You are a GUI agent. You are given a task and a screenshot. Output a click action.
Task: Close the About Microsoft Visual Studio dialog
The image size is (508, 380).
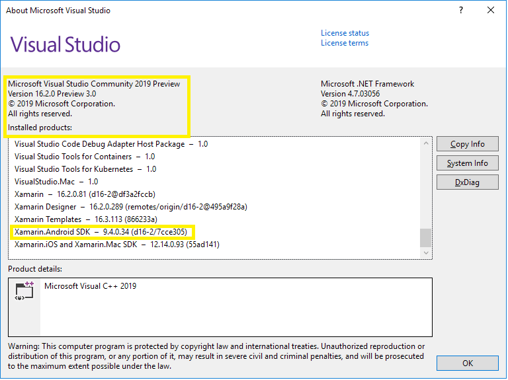pos(491,11)
